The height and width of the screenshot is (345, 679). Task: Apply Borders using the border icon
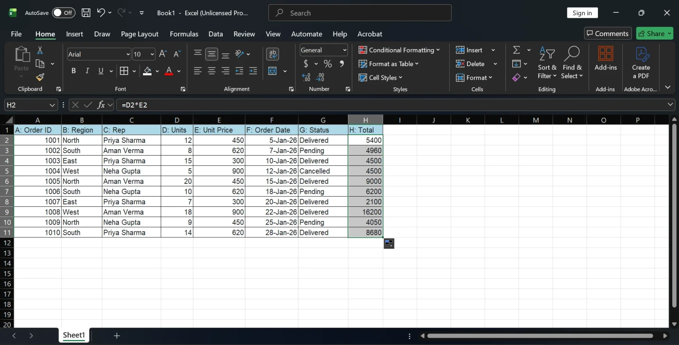pyautogui.click(x=124, y=71)
